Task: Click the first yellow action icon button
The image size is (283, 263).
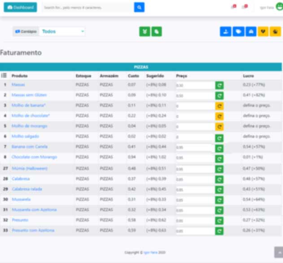Action: point(263,32)
